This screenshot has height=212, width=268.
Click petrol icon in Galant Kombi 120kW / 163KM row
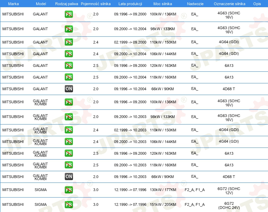tap(69, 153)
